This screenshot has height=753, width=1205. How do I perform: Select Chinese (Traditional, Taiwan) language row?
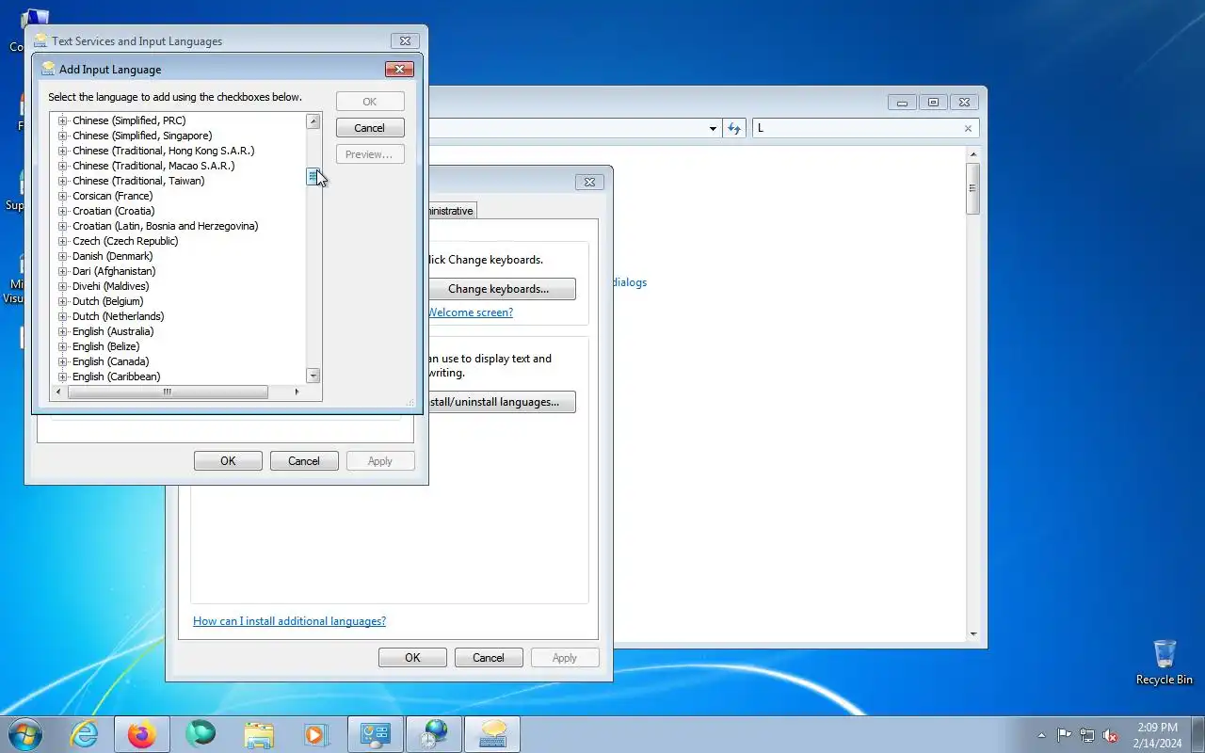[138, 181]
